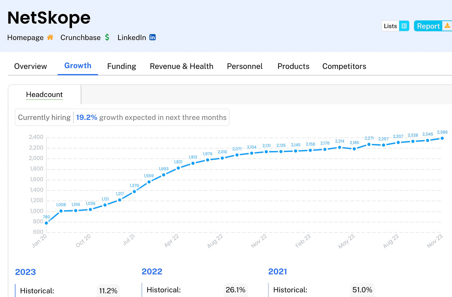452x297 pixels.
Task: Click the list icon on Lists button
Action: click(404, 26)
